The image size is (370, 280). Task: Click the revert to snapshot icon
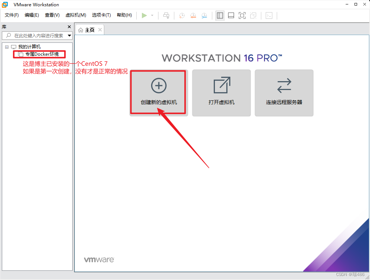(193, 15)
